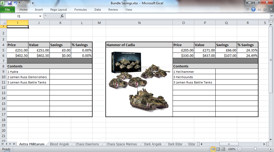This screenshot has height=152, width=274.
Task: Open the File tab
Action: click(x=7, y=10)
